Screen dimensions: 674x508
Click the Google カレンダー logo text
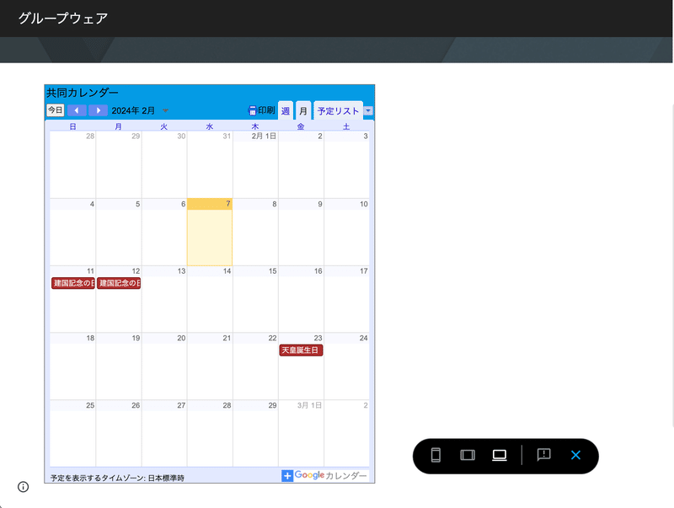330,475
